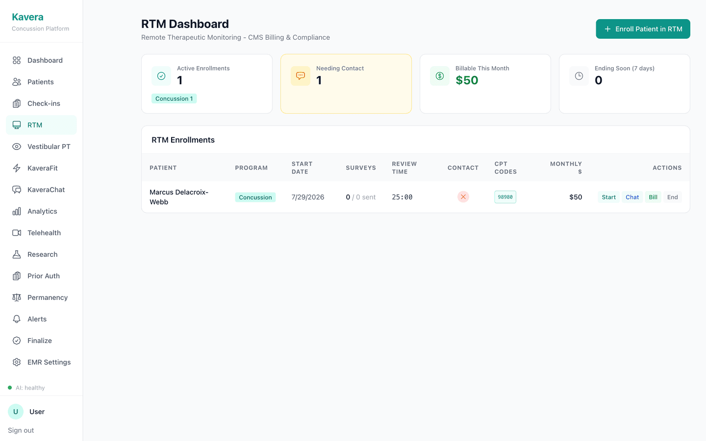
Task: Click the START DATE column header
Action: 302,168
